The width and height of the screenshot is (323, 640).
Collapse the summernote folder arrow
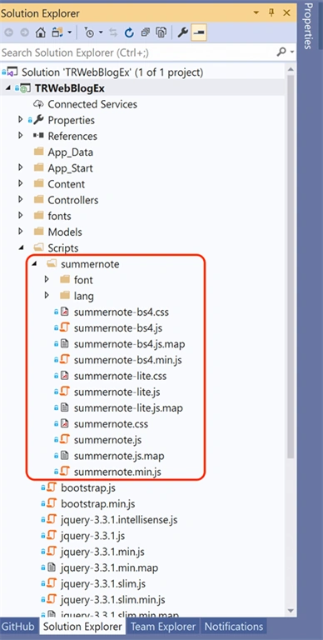tap(34, 264)
